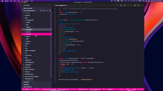The image size is (163, 91).
Task: Click Prettier in the status bar
Action: 134,89
